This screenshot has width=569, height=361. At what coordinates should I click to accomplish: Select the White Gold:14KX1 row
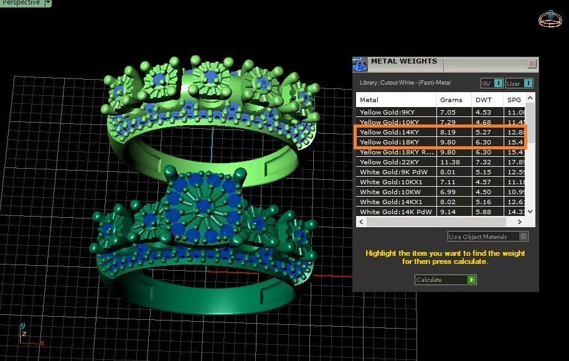441,202
